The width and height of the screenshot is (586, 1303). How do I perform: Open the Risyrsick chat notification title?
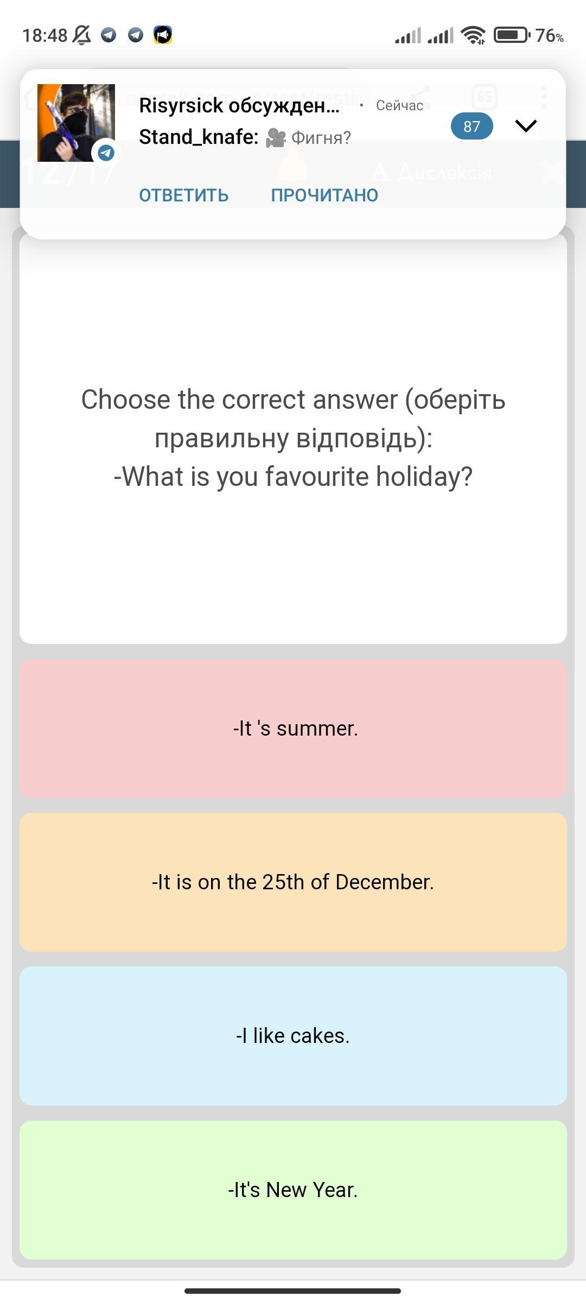(239, 105)
